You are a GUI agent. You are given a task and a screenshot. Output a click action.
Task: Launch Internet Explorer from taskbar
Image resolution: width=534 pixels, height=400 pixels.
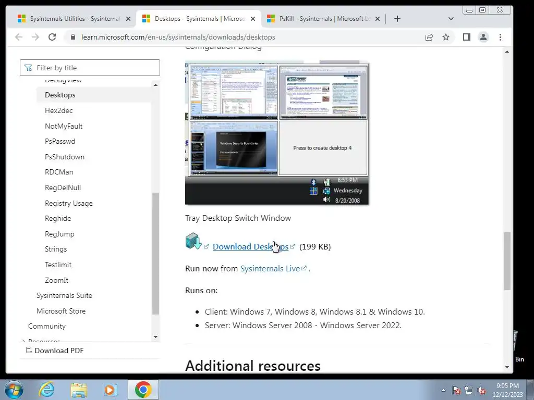coord(46,390)
